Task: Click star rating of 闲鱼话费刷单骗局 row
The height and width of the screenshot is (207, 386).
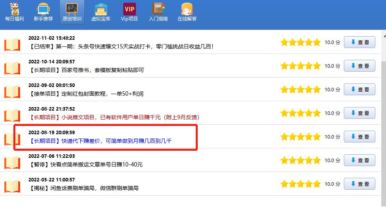Action: (x=300, y=184)
